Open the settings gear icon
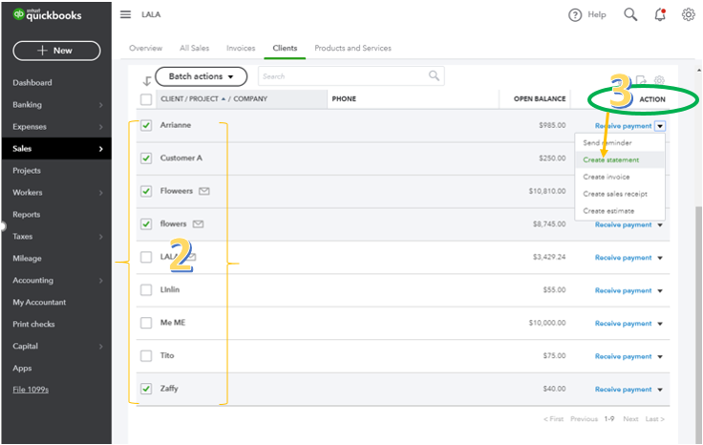703x445 pixels. 688,14
